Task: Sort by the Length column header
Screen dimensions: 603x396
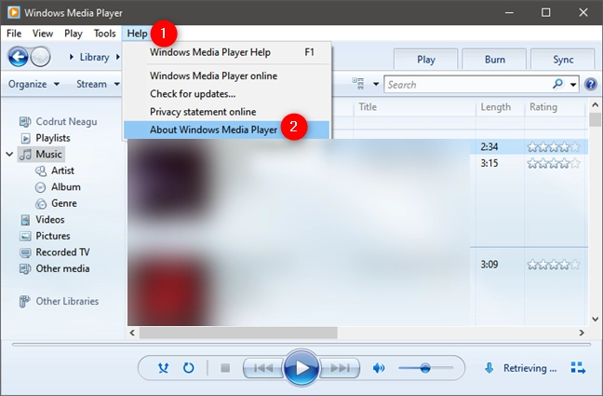Action: click(500, 107)
